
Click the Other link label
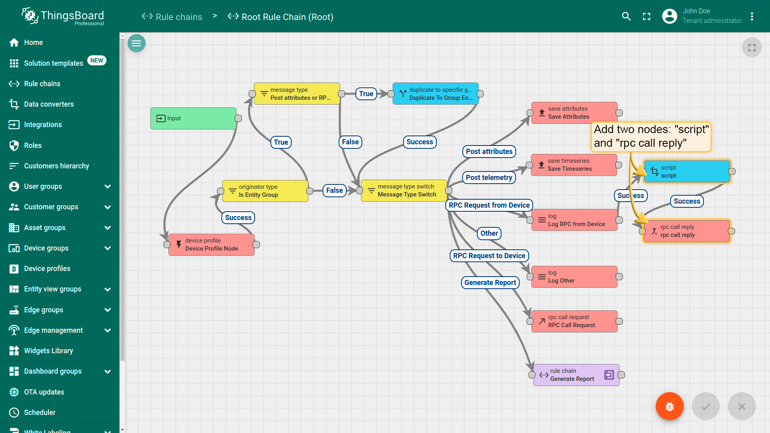click(489, 233)
